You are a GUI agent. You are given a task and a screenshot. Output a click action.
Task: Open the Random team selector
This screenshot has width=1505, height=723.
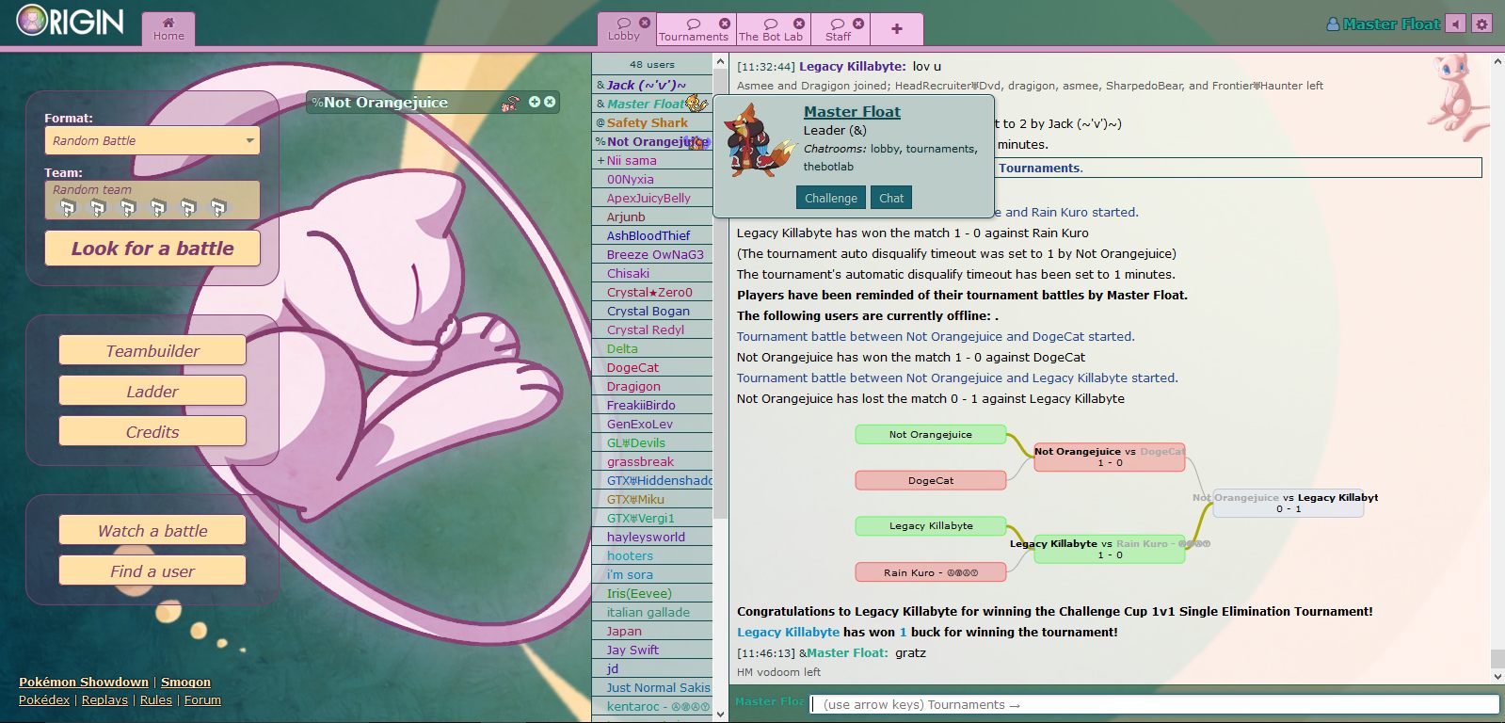pyautogui.click(x=152, y=201)
